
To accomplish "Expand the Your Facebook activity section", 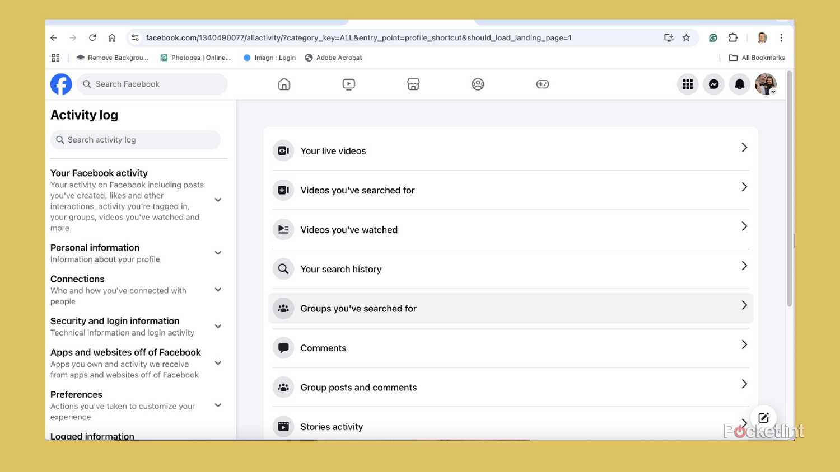I will 218,200.
